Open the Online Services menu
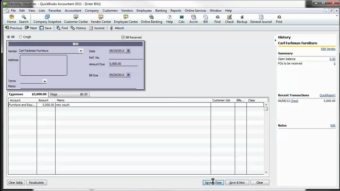The width and height of the screenshot is (340, 191). pyautogui.click(x=195, y=11)
